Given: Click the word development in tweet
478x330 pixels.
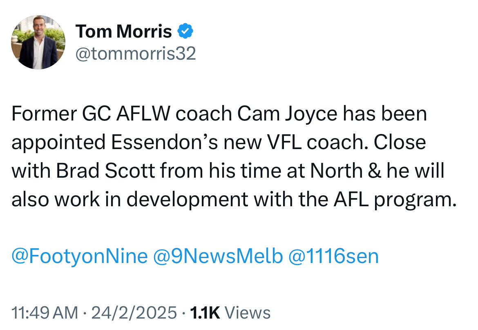Looking at the screenshot, I should [187, 200].
